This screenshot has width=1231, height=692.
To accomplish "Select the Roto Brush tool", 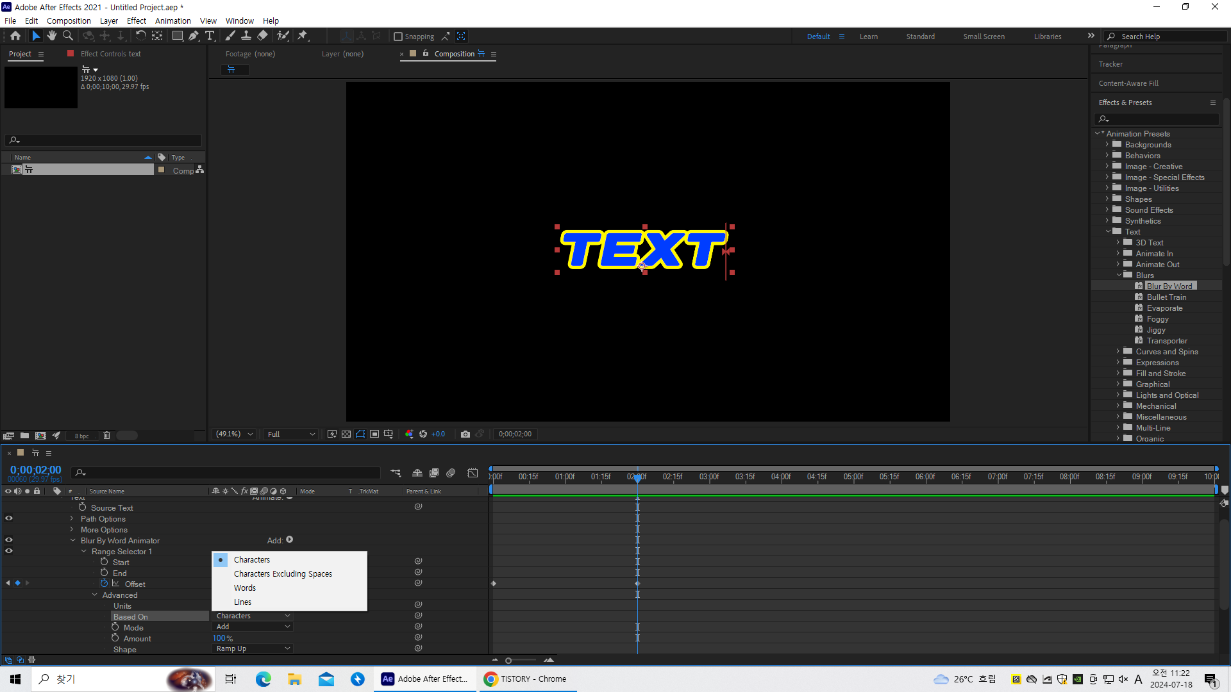I will (283, 36).
